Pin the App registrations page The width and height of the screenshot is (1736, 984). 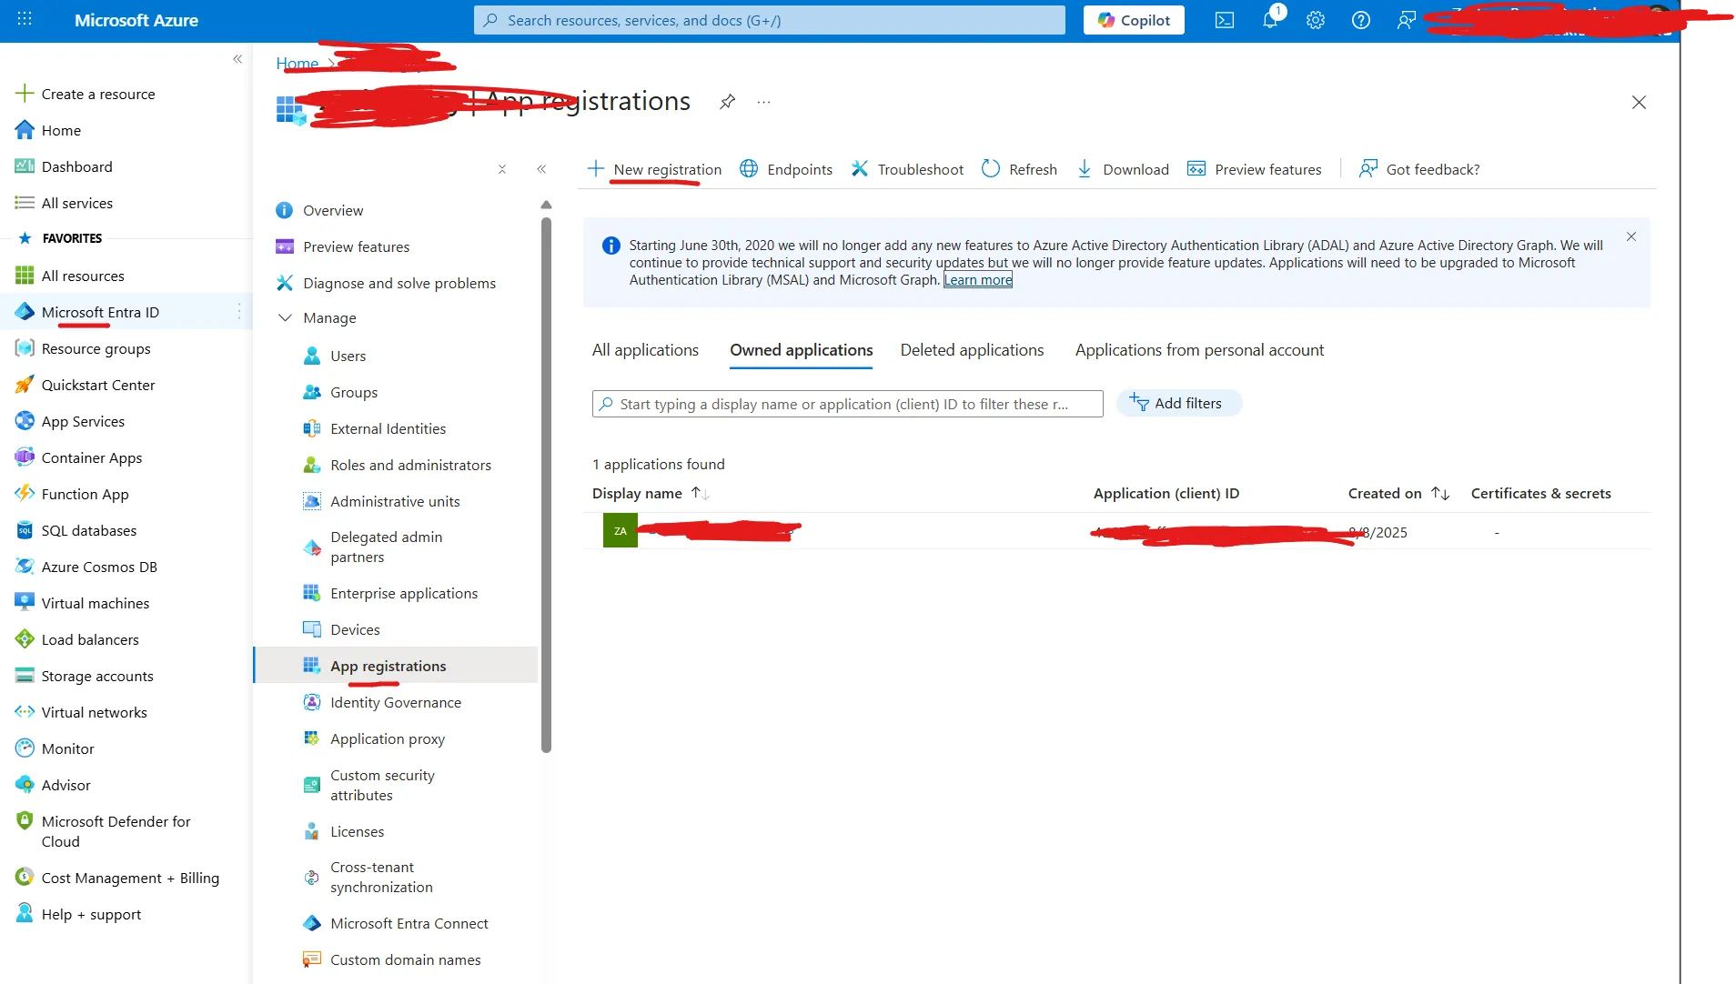pyautogui.click(x=726, y=102)
